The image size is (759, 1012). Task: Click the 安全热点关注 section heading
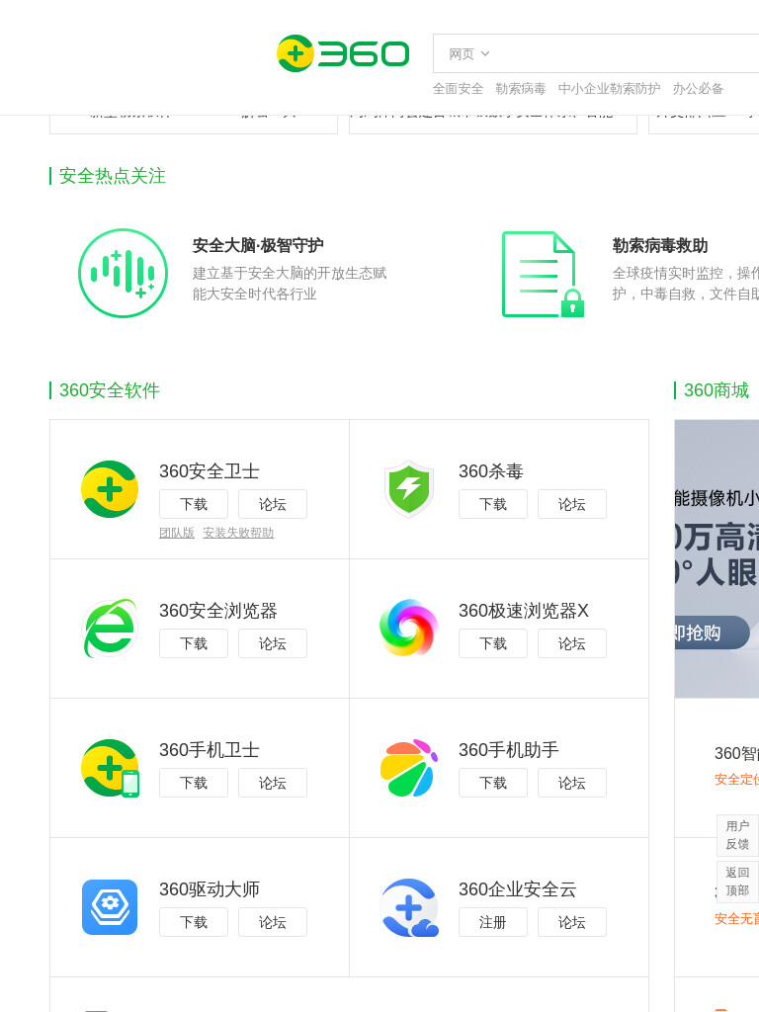tap(113, 176)
